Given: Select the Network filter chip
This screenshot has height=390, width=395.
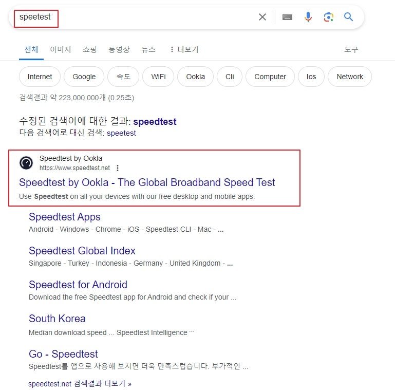Looking at the screenshot, I should 350,77.
